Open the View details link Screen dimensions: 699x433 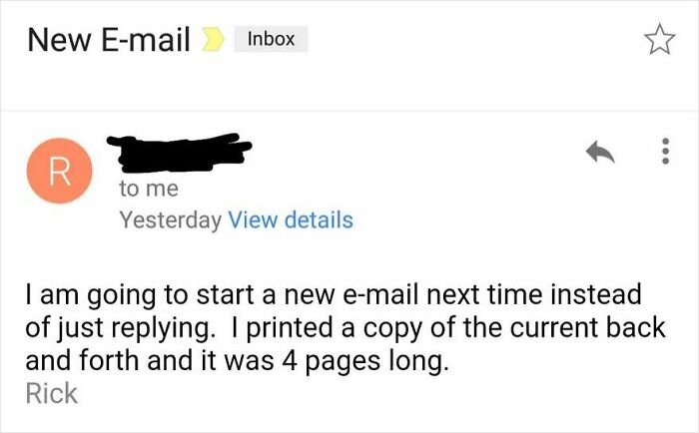(291, 219)
